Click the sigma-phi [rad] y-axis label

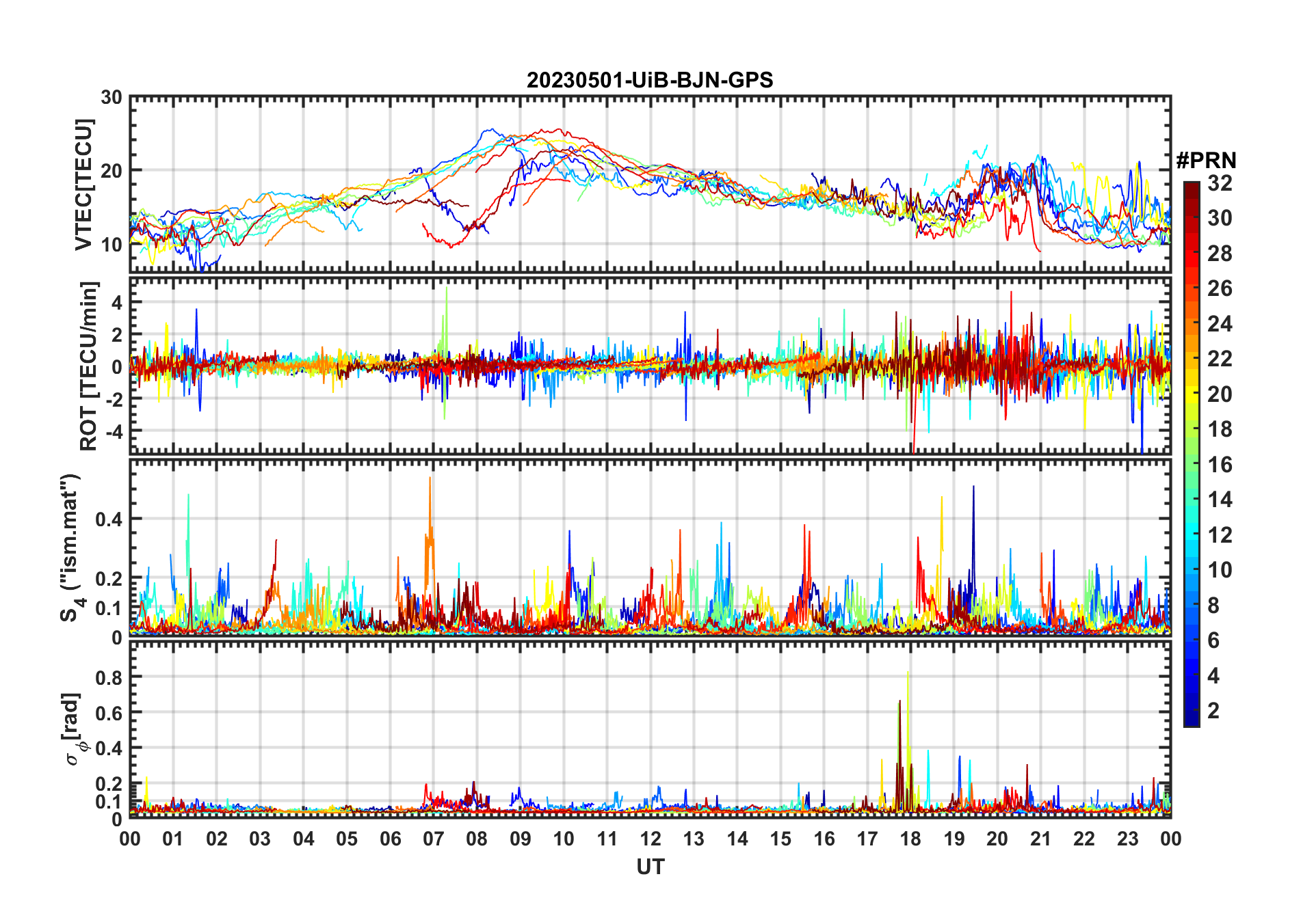point(74,729)
